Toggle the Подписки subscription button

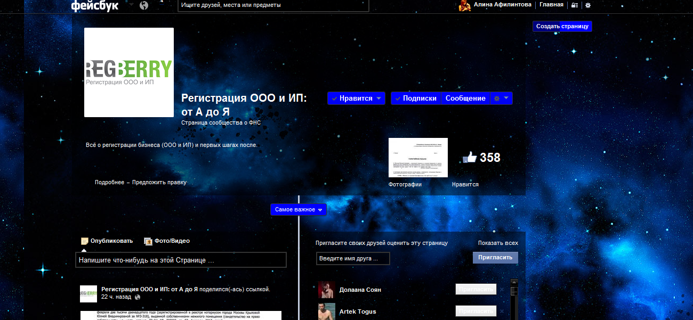[415, 99]
